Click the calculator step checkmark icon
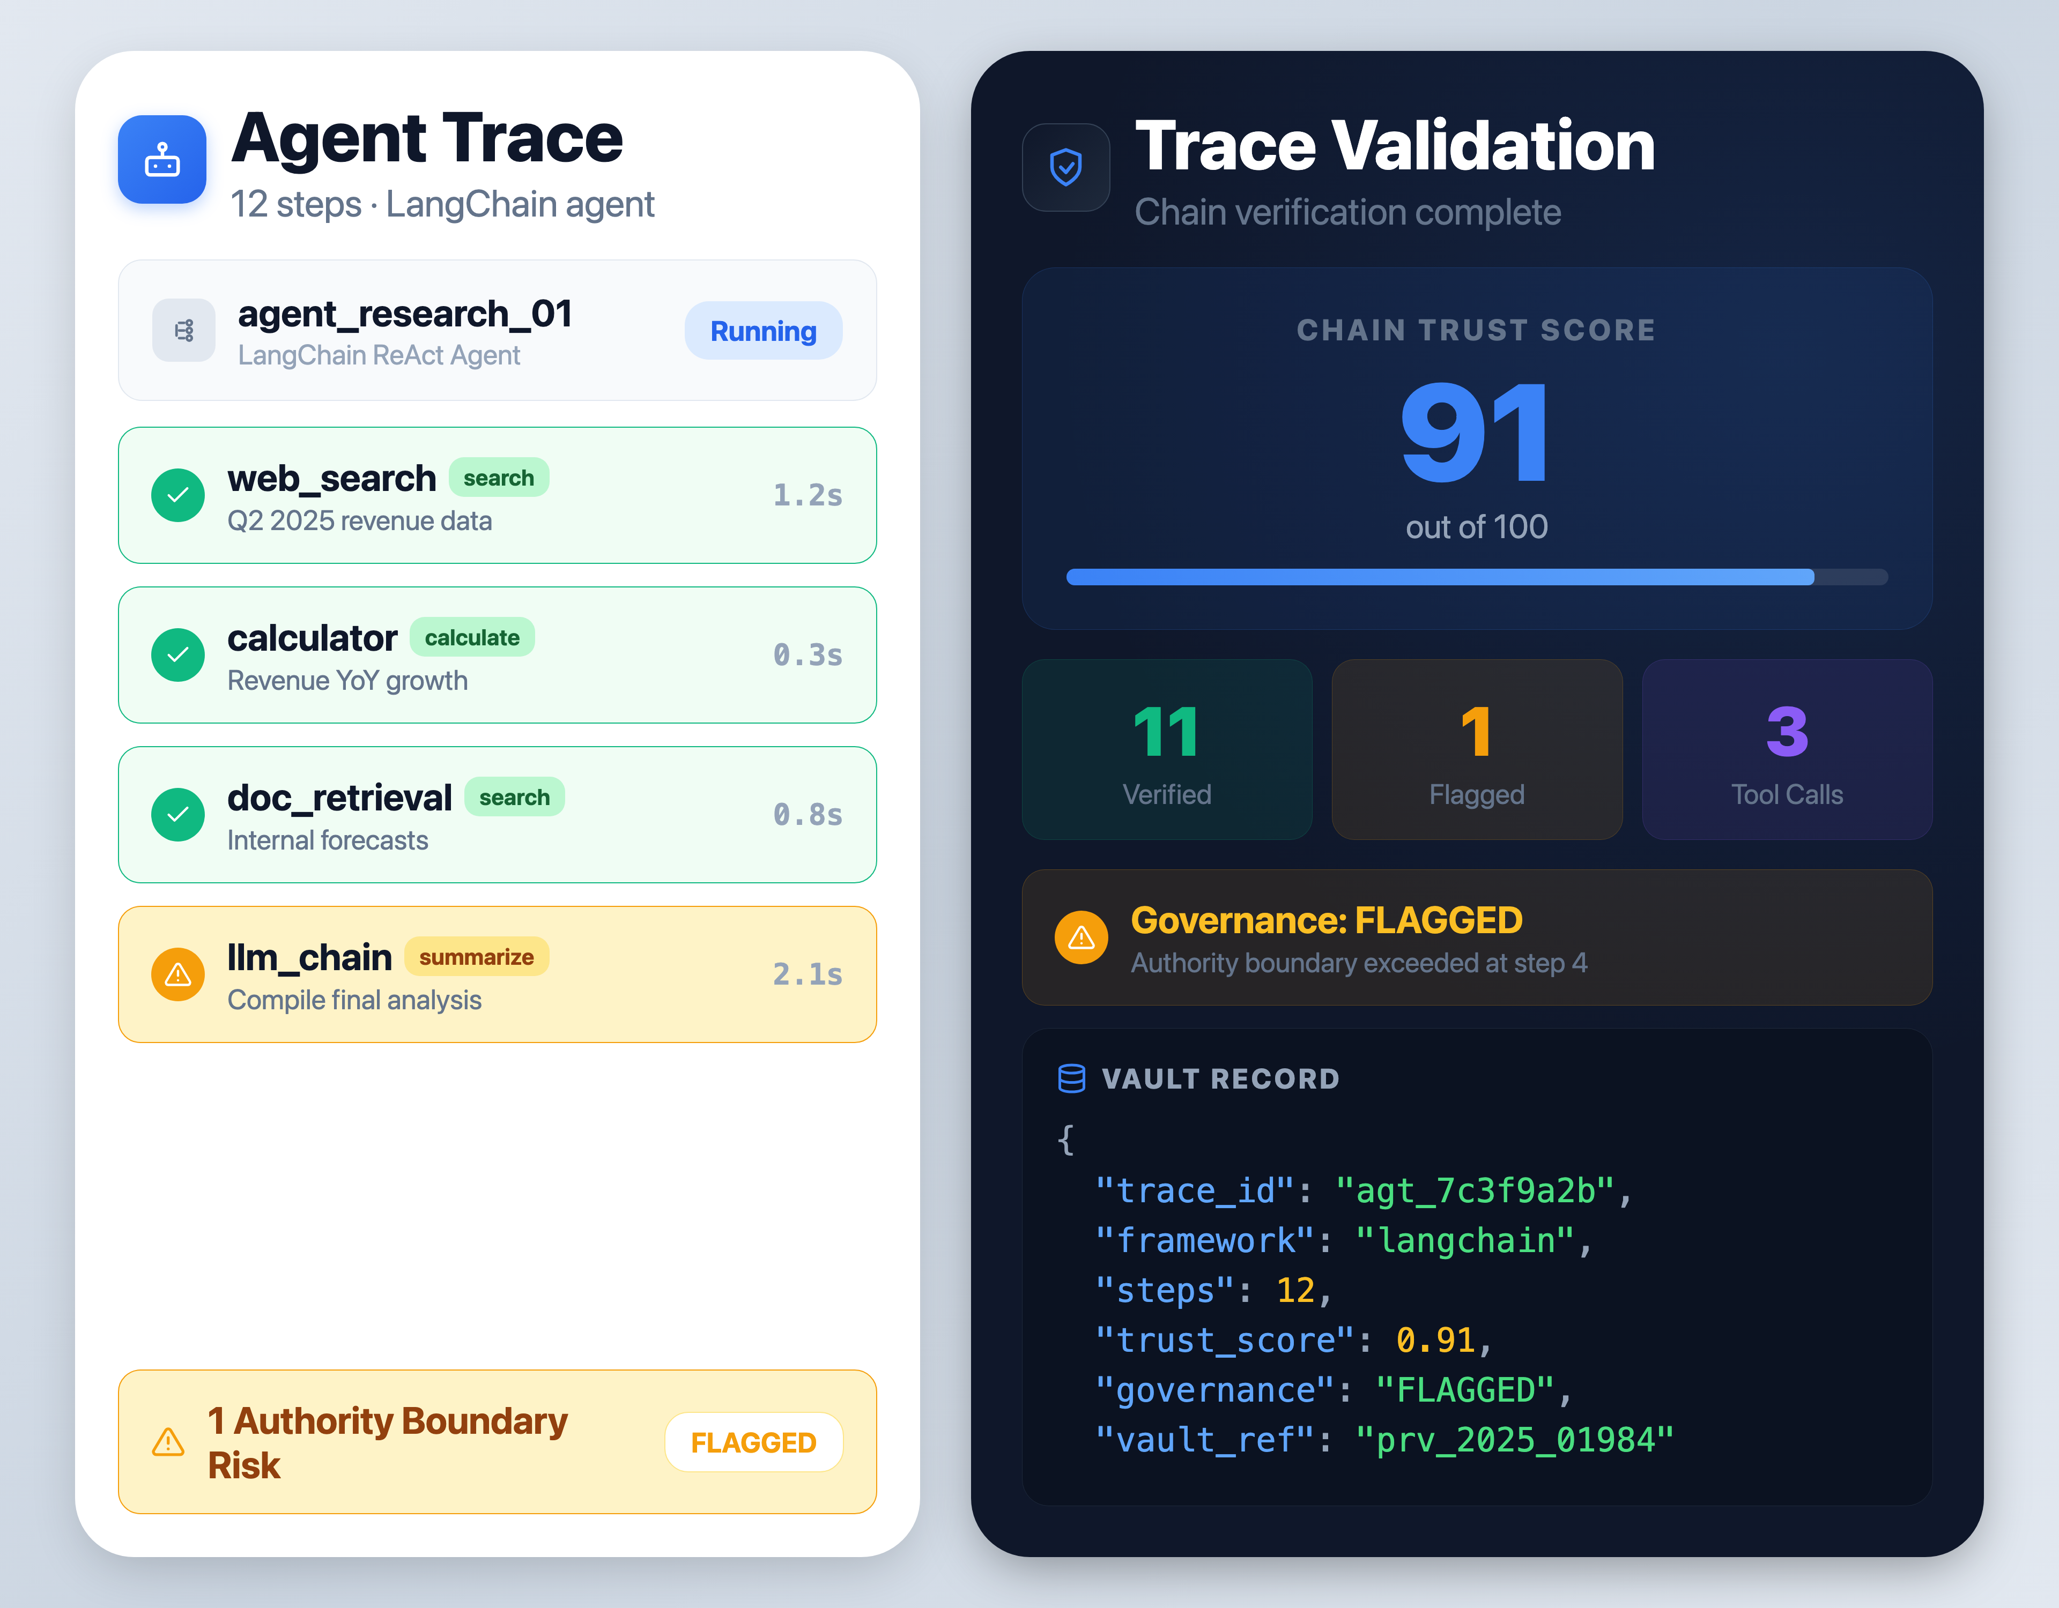This screenshot has width=2059, height=1608. point(178,654)
